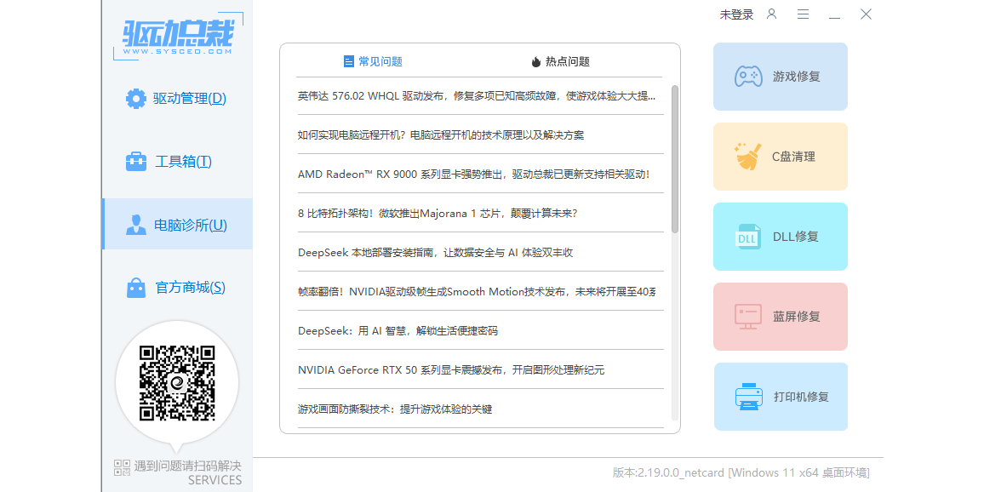
Task: Switch to the 热点问题 tab
Action: tap(560, 61)
